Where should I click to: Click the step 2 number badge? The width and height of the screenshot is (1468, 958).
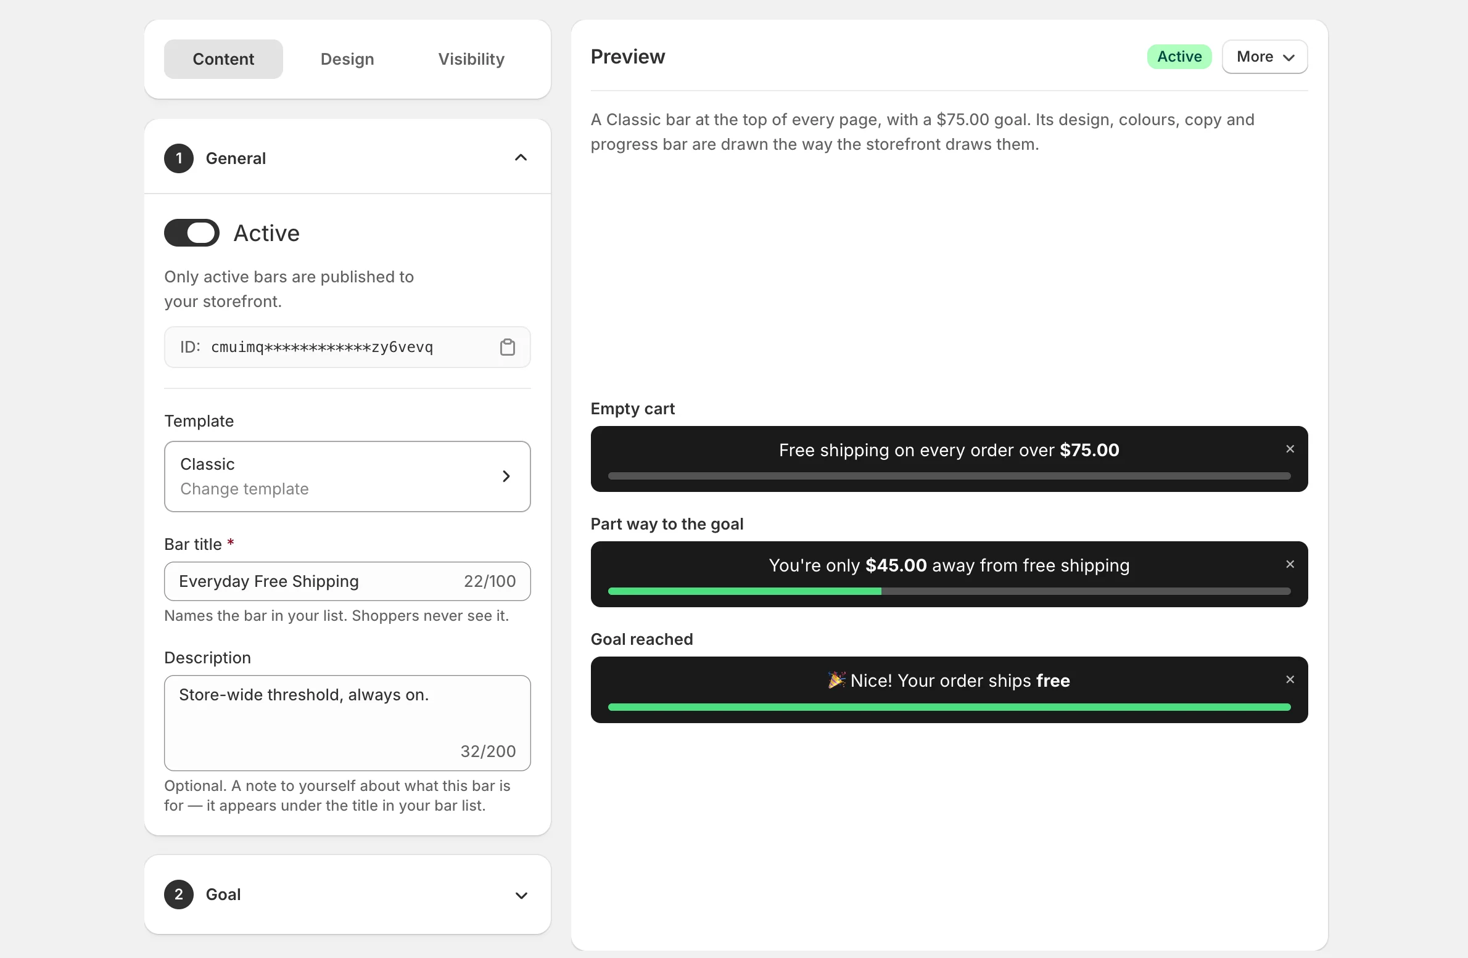(179, 895)
